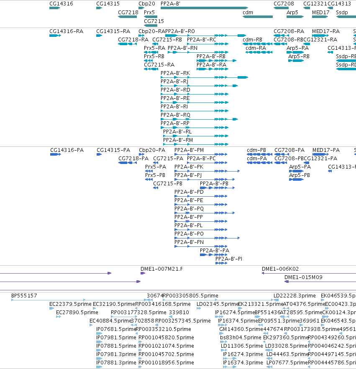Open the PP2A-B'-RC transcript label
Viewport: 356px width, 369px height.
[x=202, y=40]
